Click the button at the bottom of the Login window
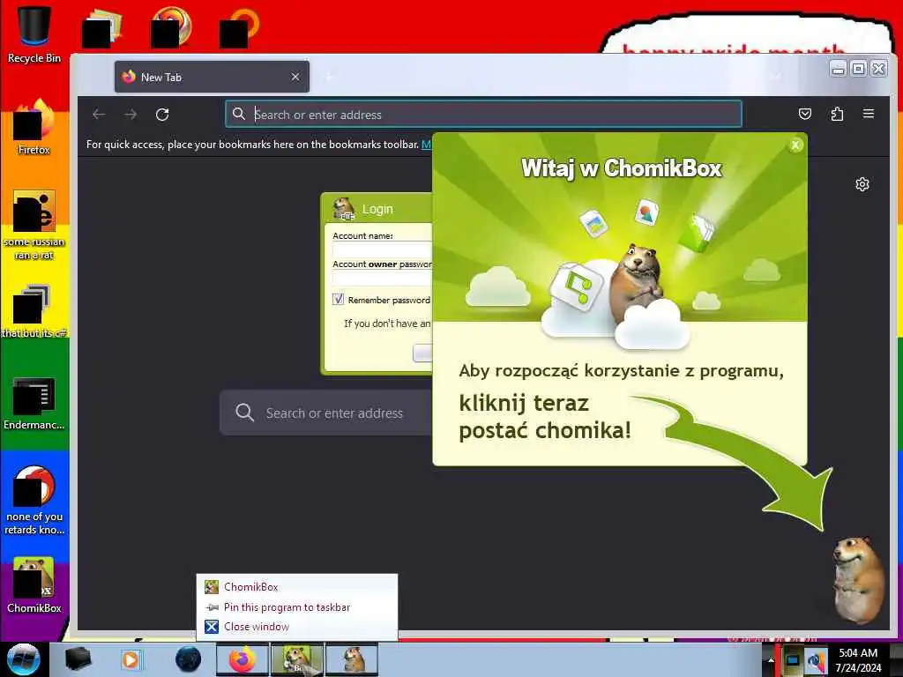Screen dimensions: 903x677 click(422, 353)
